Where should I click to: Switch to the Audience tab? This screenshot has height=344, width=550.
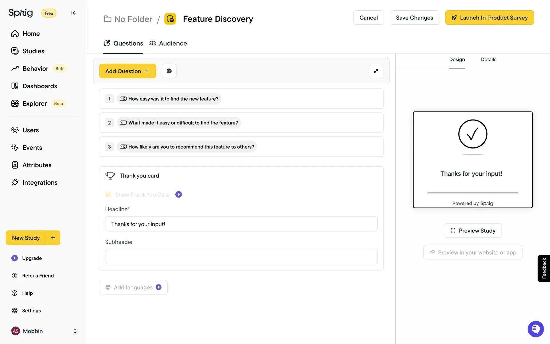click(x=168, y=43)
